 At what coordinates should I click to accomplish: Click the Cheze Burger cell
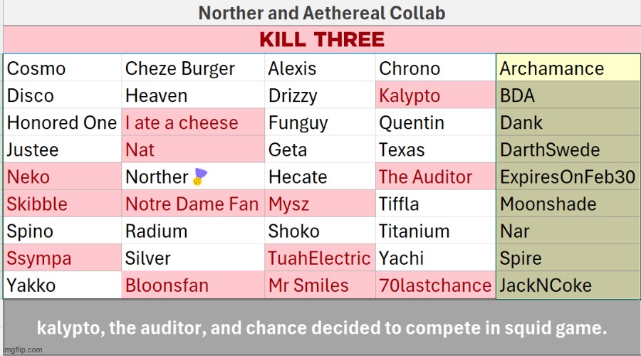[x=193, y=68]
